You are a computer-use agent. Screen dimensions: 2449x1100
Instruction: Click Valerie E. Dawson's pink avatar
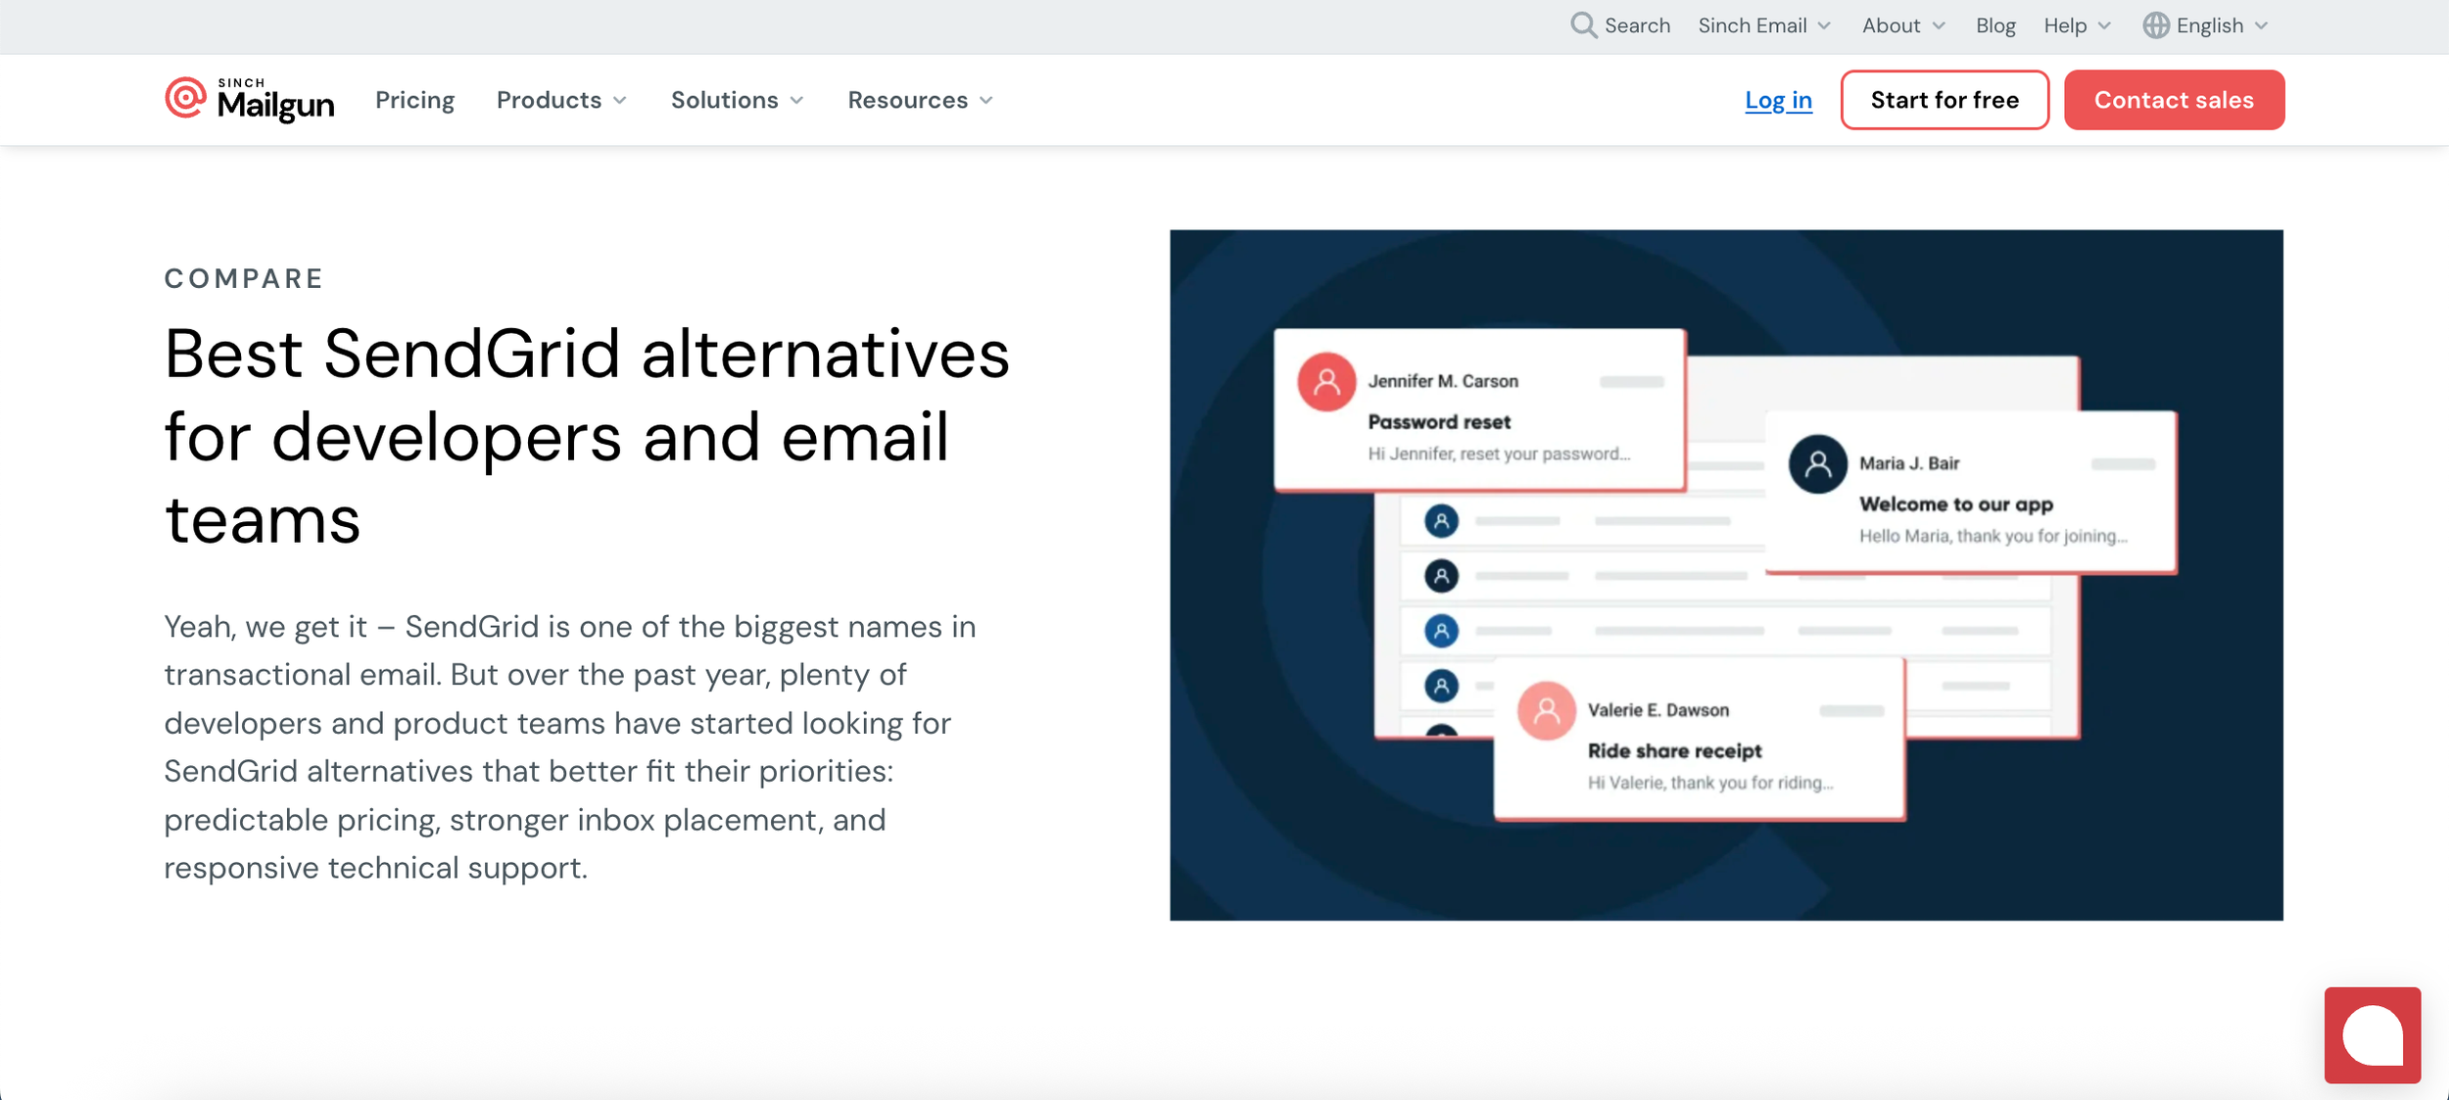(1546, 711)
